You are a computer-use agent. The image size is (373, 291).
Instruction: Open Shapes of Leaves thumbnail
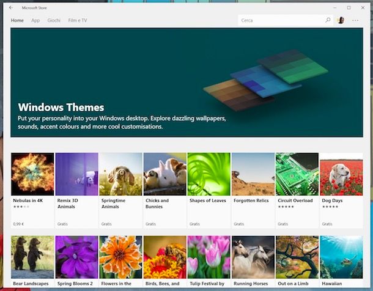pos(209,174)
